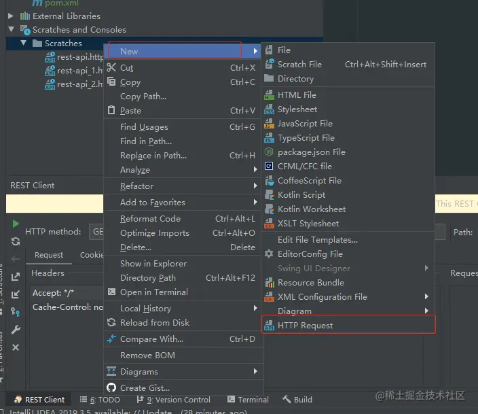Run the REST request with green play icon
The width and height of the screenshot is (478, 414).
coord(16,224)
